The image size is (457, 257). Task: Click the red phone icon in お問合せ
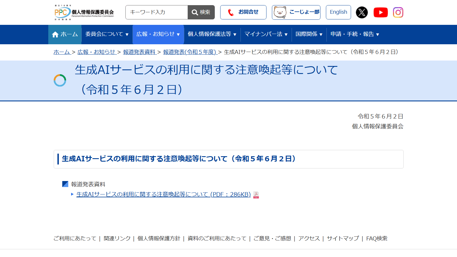point(231,12)
